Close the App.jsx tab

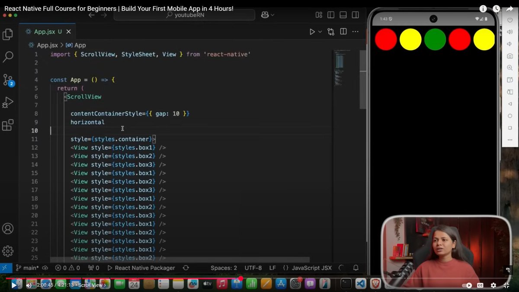69,32
